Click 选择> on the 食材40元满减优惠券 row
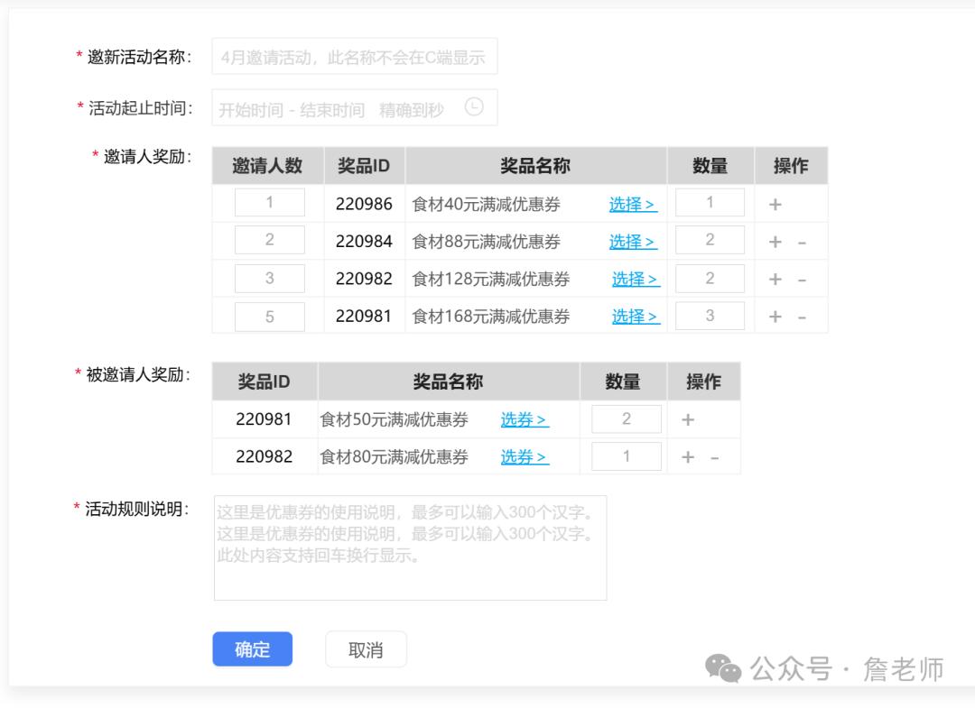The height and width of the screenshot is (708, 975). tap(635, 204)
